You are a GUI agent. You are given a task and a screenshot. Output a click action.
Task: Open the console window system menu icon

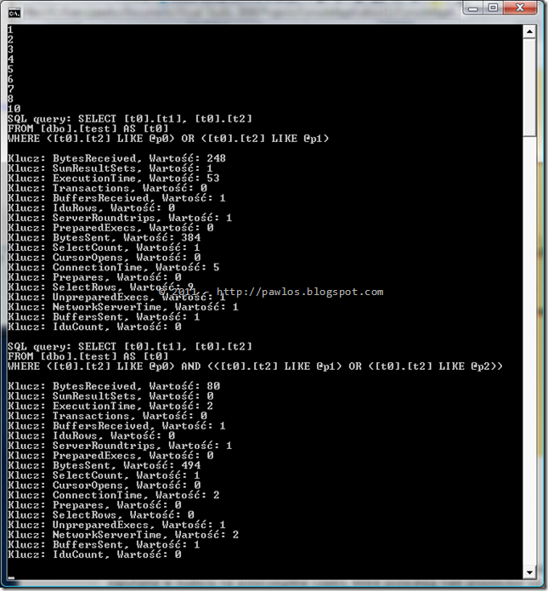pos(14,14)
